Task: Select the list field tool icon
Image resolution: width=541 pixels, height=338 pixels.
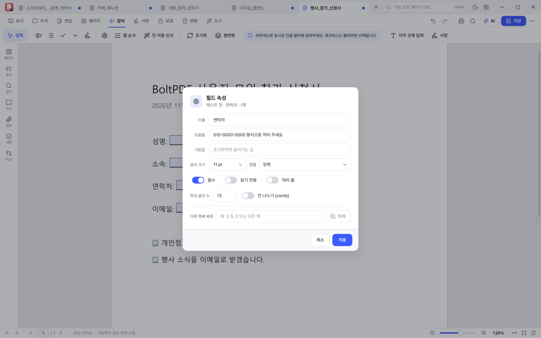Action: click(51, 35)
